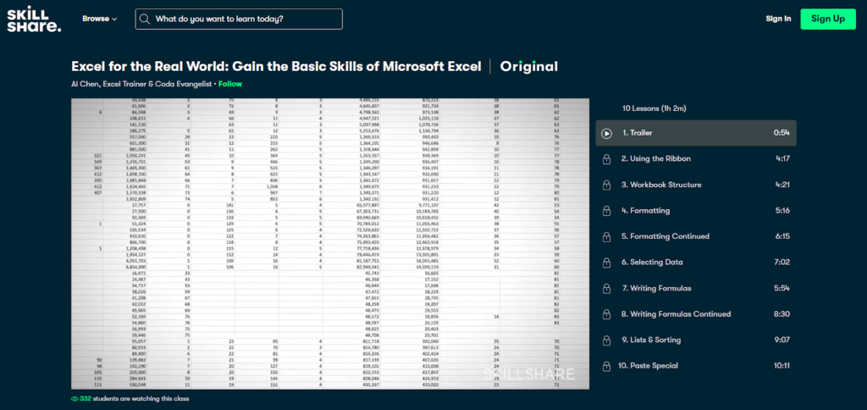
Task: Click the play icon beside Trailer
Action: pos(606,133)
